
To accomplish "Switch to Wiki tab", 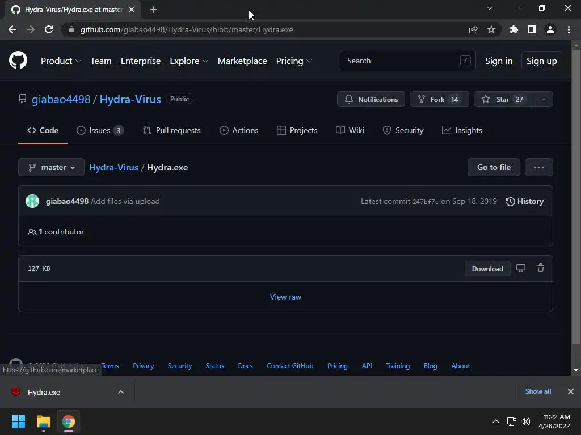I will pos(350,130).
